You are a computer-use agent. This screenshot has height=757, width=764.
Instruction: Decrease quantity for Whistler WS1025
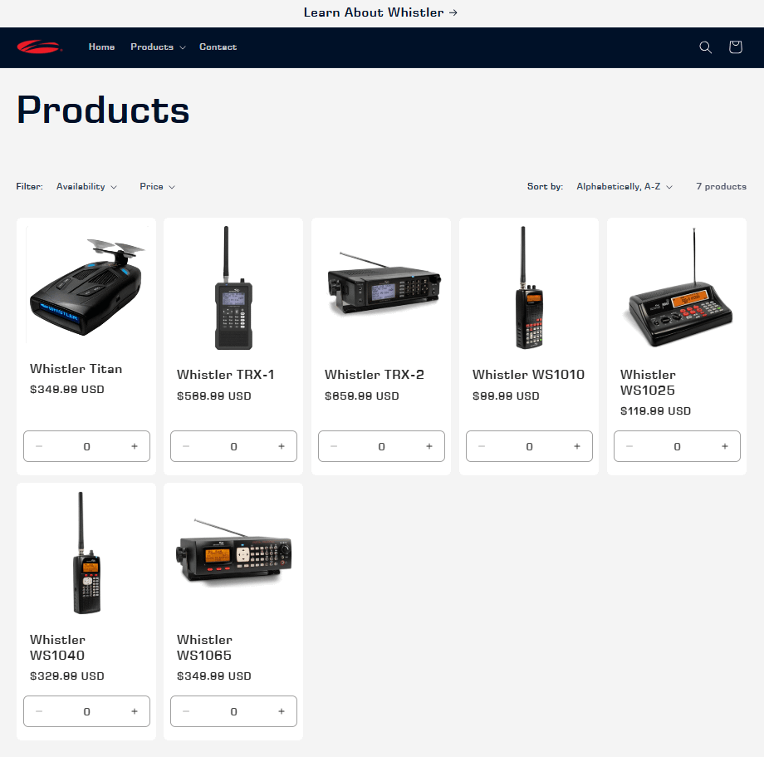(629, 446)
